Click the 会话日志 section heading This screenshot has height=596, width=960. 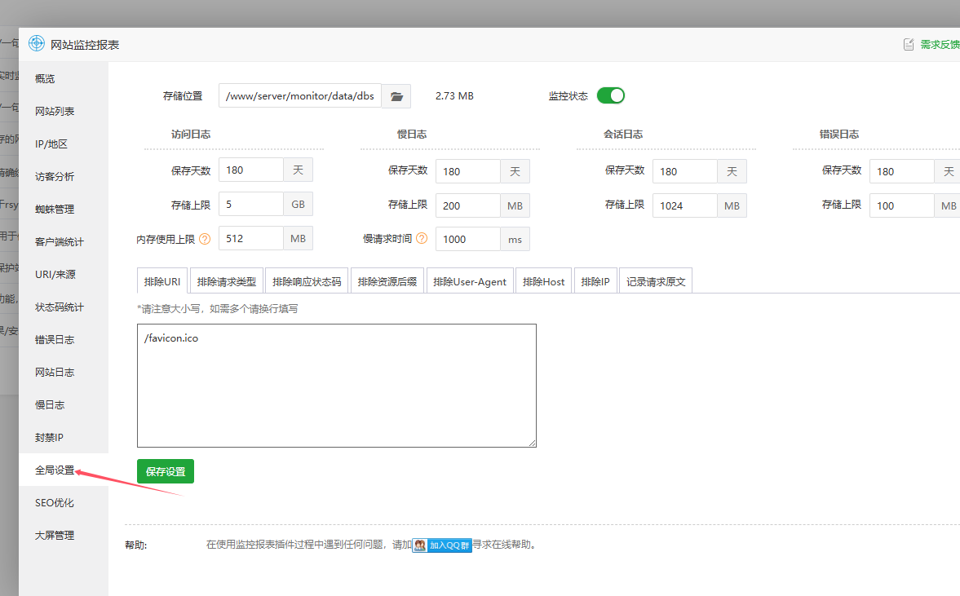pos(622,134)
